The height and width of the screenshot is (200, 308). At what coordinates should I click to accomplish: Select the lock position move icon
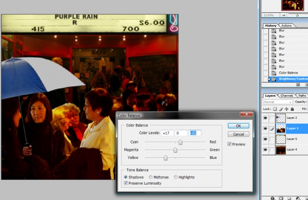click(x=286, y=109)
